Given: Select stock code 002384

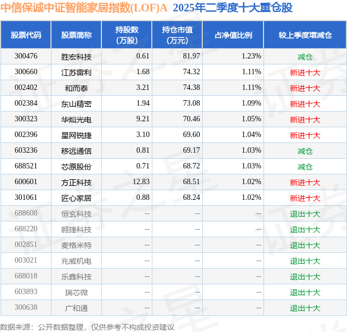Looking at the screenshot, I should [x=26, y=103].
